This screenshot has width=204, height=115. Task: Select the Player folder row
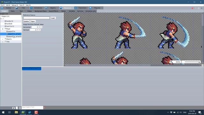pyautogui.click(x=11, y=29)
